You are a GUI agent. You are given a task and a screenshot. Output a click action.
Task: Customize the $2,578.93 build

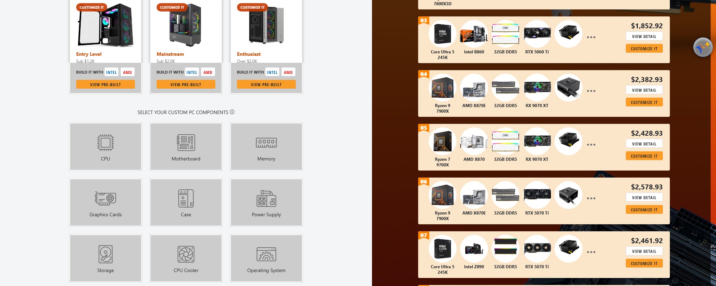click(x=644, y=210)
